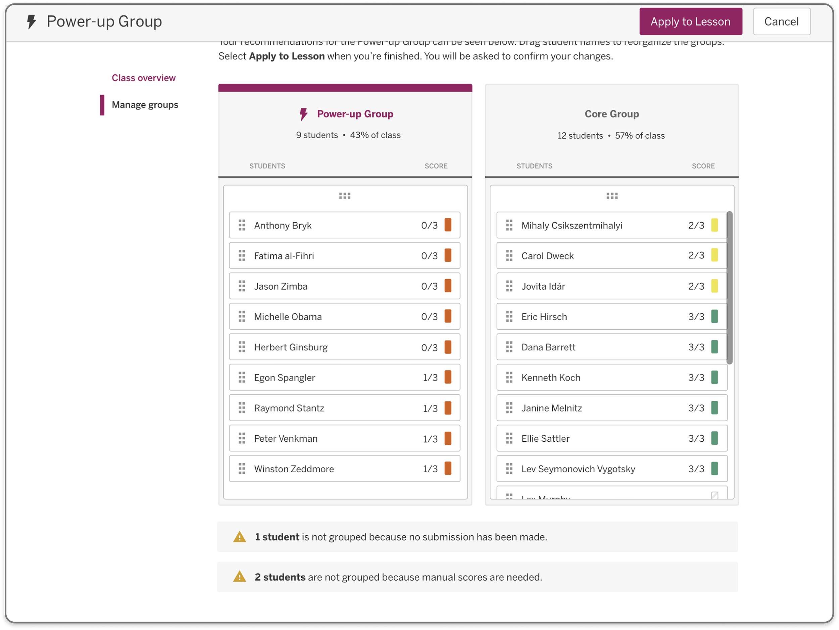The image size is (839, 630).
Task: Click Mihaly Csikszentmihalyi's yellow score indicator
Action: coord(715,225)
